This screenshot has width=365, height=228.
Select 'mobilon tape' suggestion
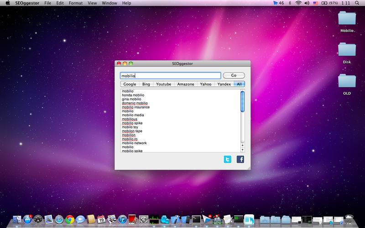pos(132,131)
